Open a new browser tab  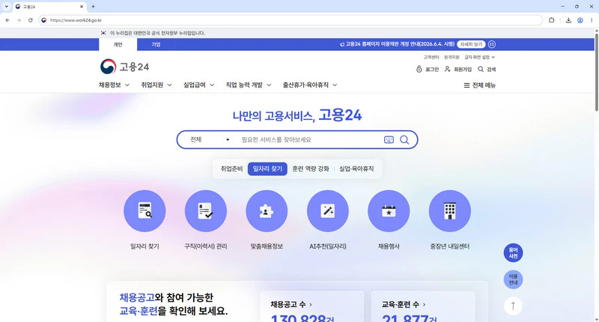tap(93, 7)
